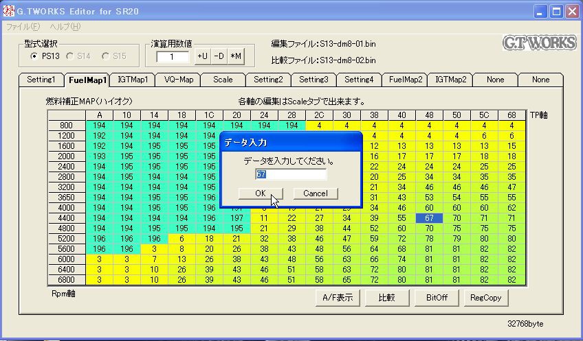Click the 2000 rpm row header

pyautogui.click(x=67, y=156)
